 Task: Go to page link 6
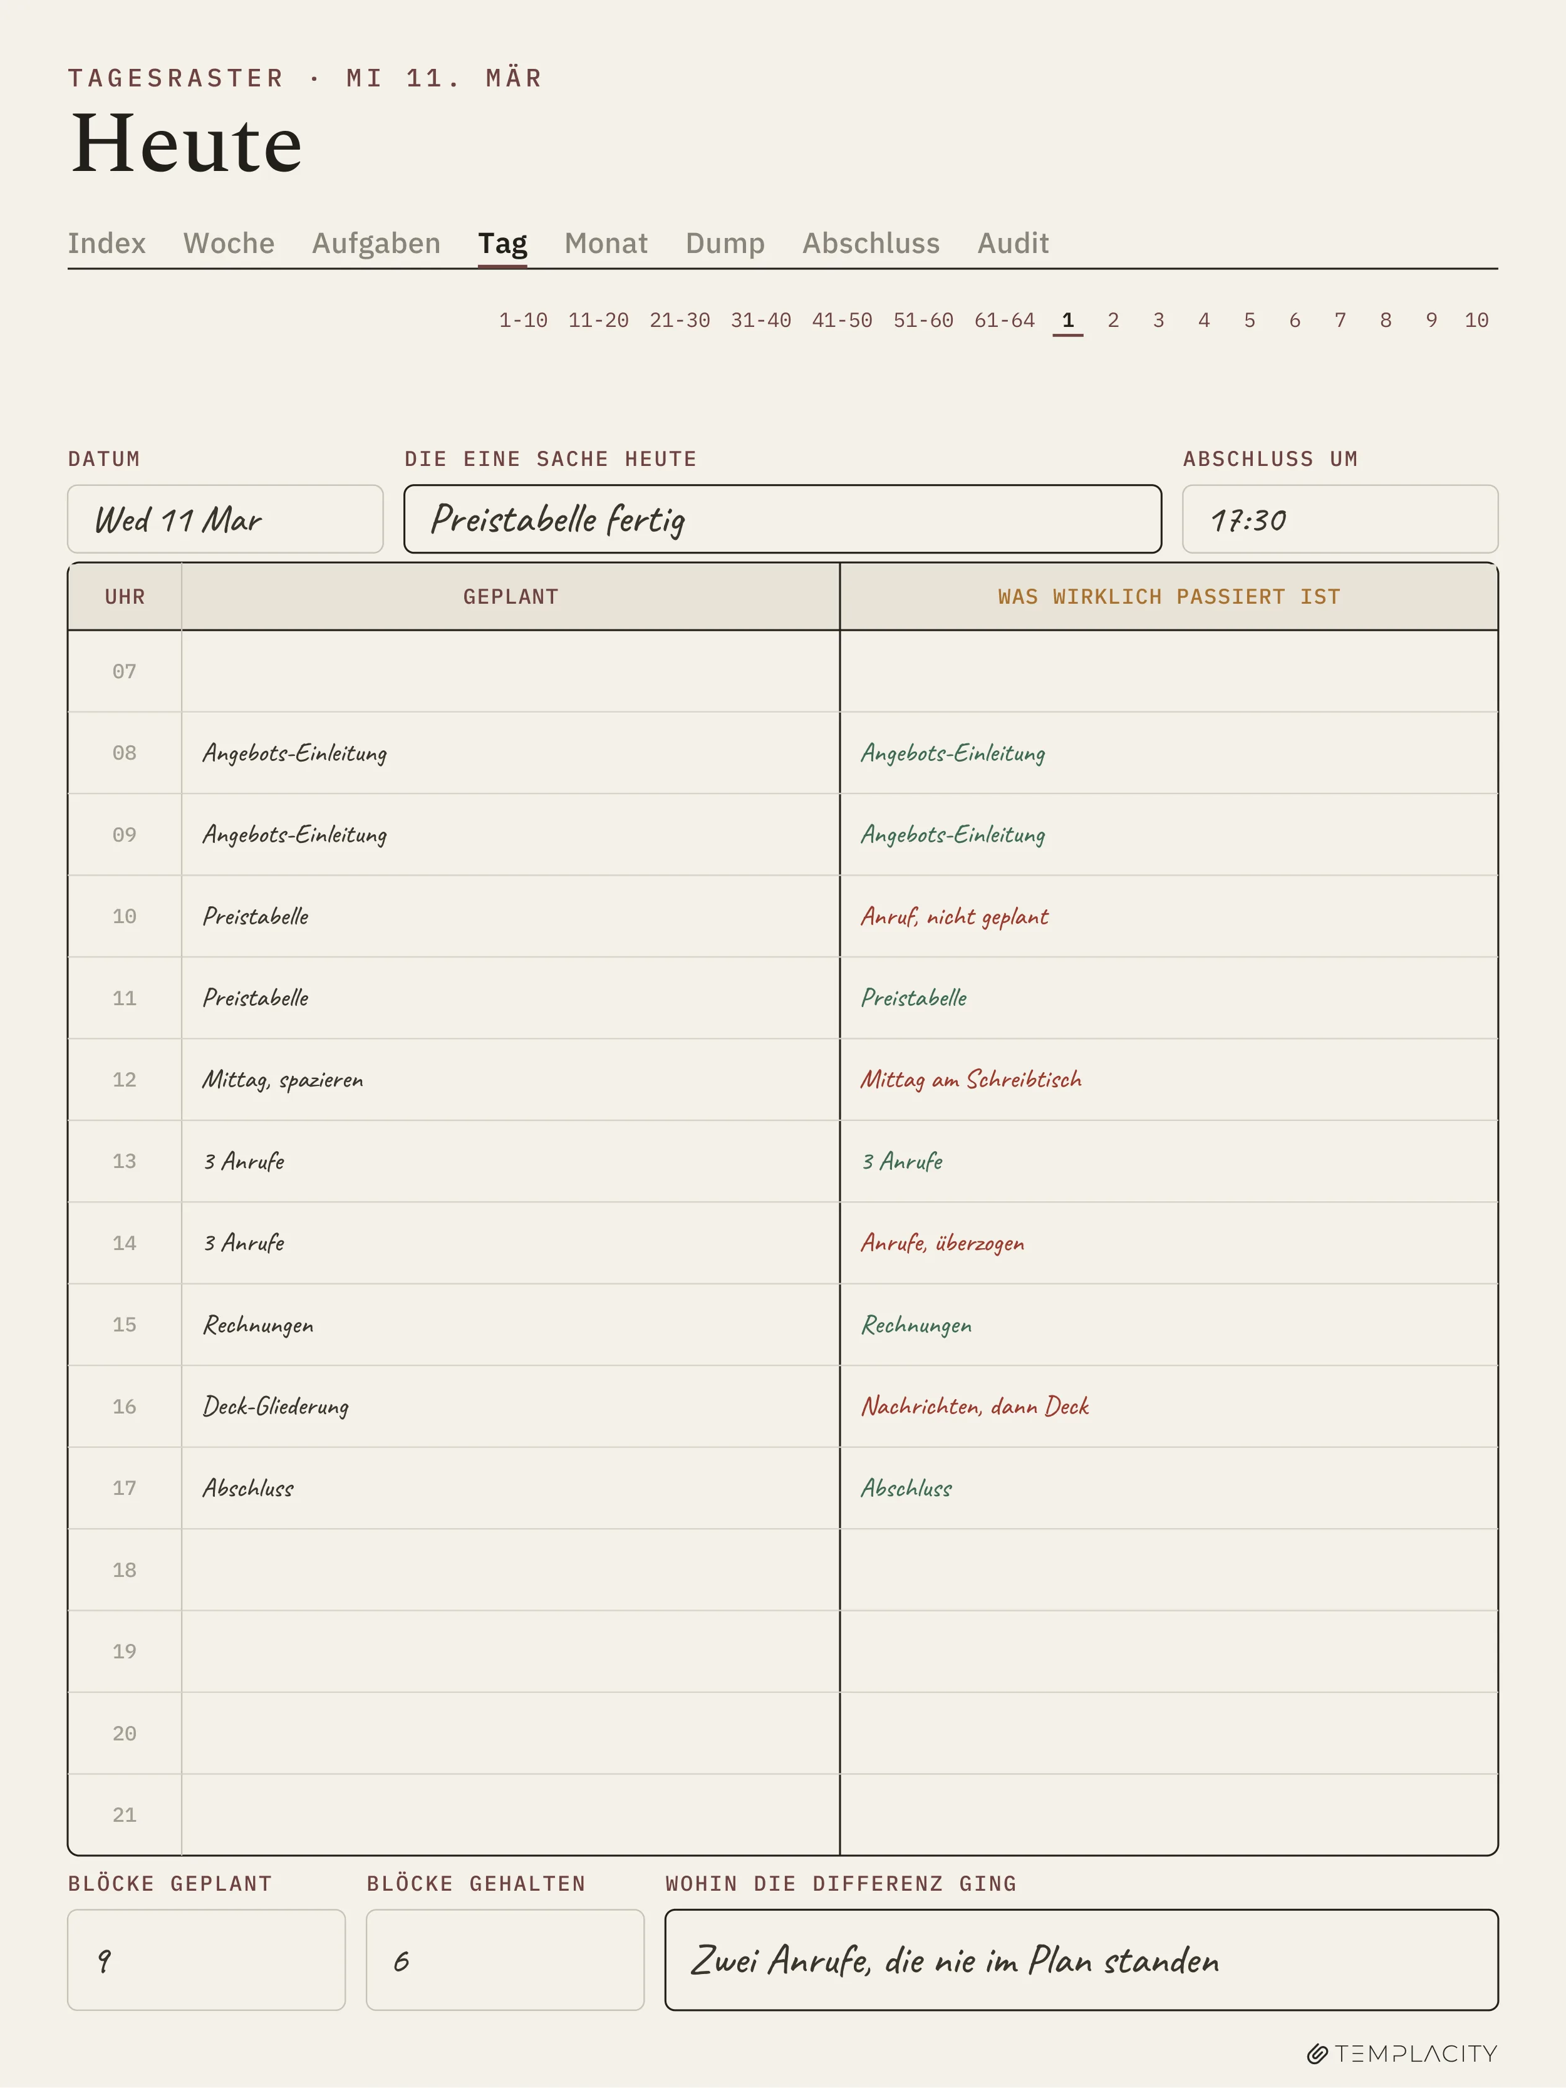pyautogui.click(x=1294, y=320)
